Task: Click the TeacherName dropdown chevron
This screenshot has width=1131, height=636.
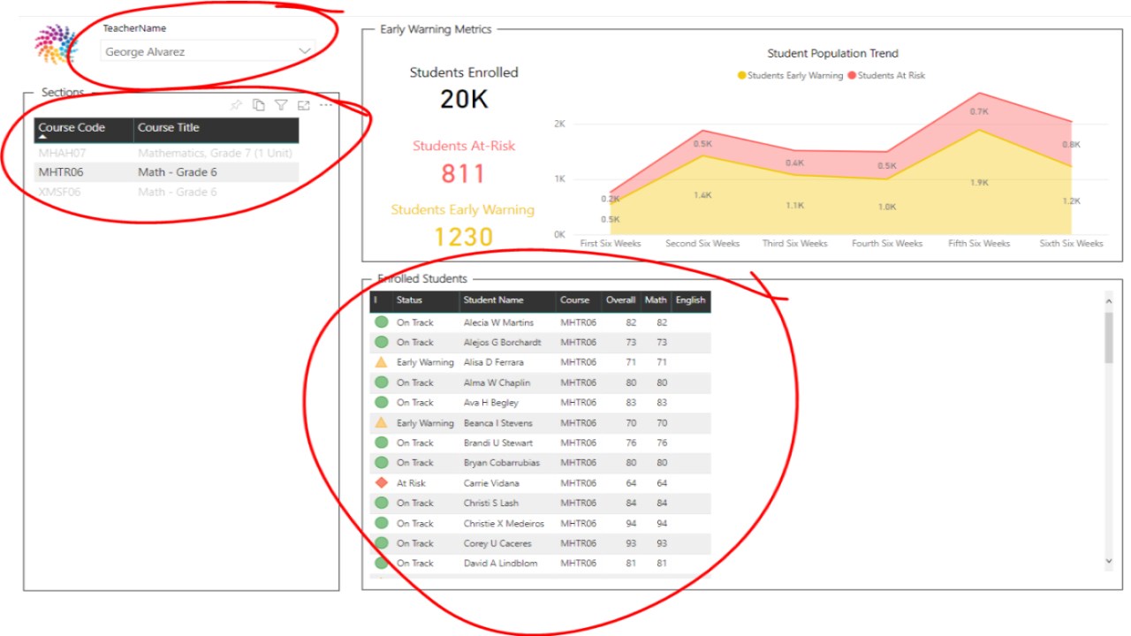Action: click(x=305, y=51)
